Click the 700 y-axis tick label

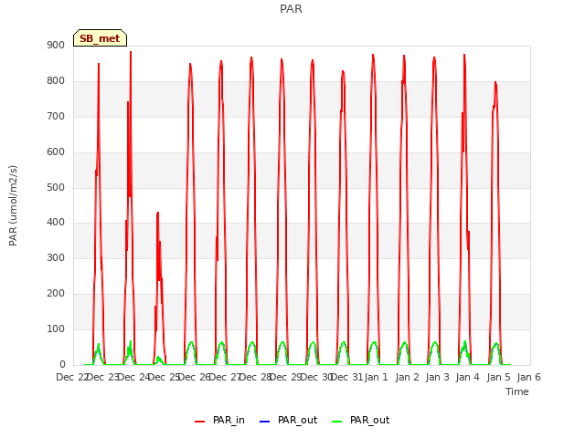coord(56,117)
